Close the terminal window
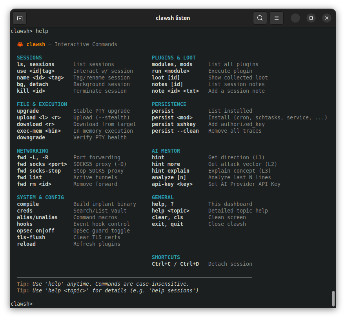Viewport: 346px width, 319px height. pos(326,18)
